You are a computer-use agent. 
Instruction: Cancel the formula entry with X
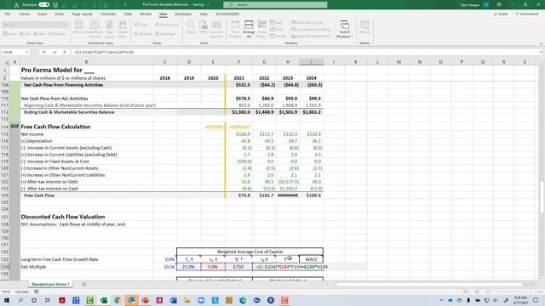(44, 52)
